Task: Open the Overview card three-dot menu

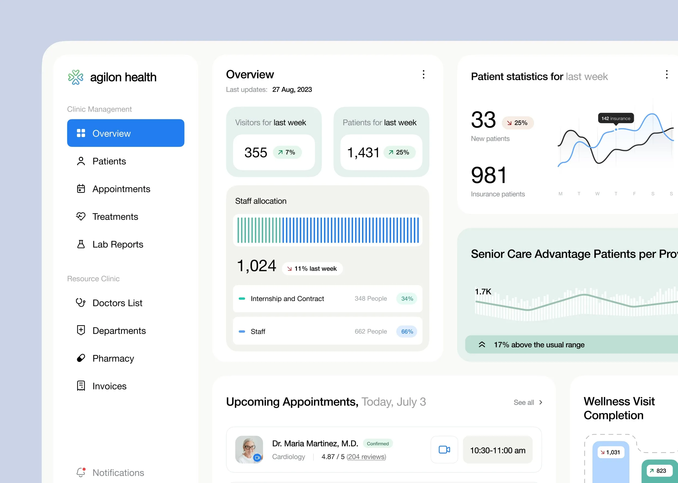Action: coord(424,74)
